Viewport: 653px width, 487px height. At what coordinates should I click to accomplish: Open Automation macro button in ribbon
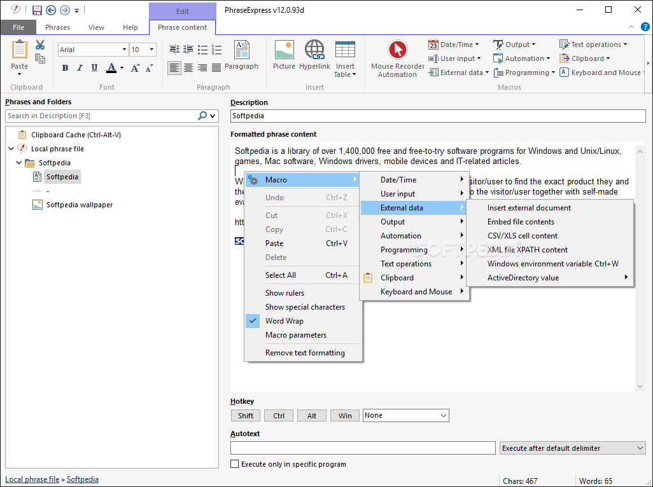coord(522,58)
